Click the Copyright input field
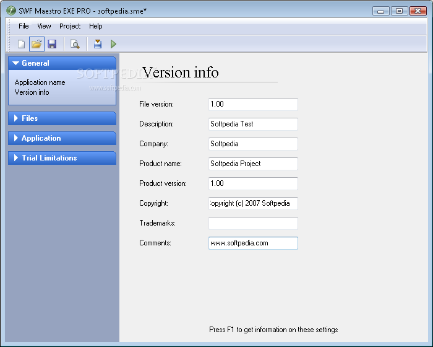 253,203
